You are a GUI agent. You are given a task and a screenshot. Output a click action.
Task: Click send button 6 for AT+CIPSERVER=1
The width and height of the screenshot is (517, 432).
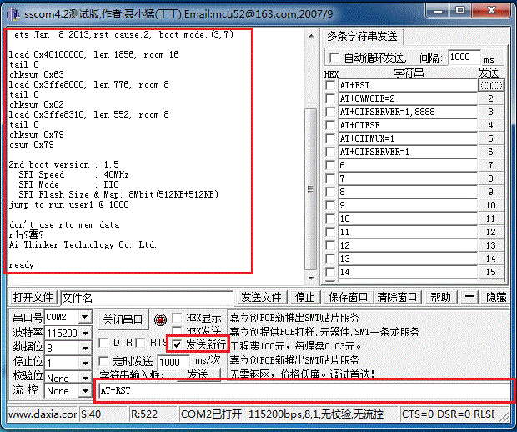point(491,152)
